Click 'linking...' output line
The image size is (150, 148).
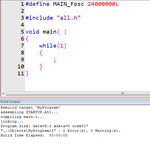12,121
